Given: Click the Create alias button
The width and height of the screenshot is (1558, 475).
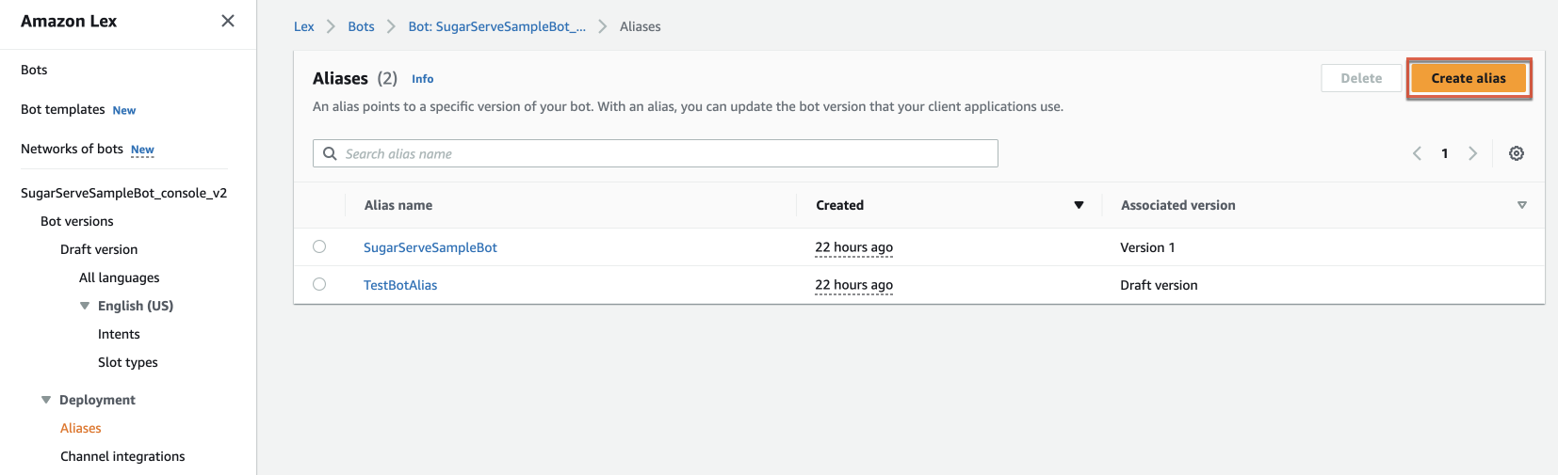Looking at the screenshot, I should coord(1468,78).
